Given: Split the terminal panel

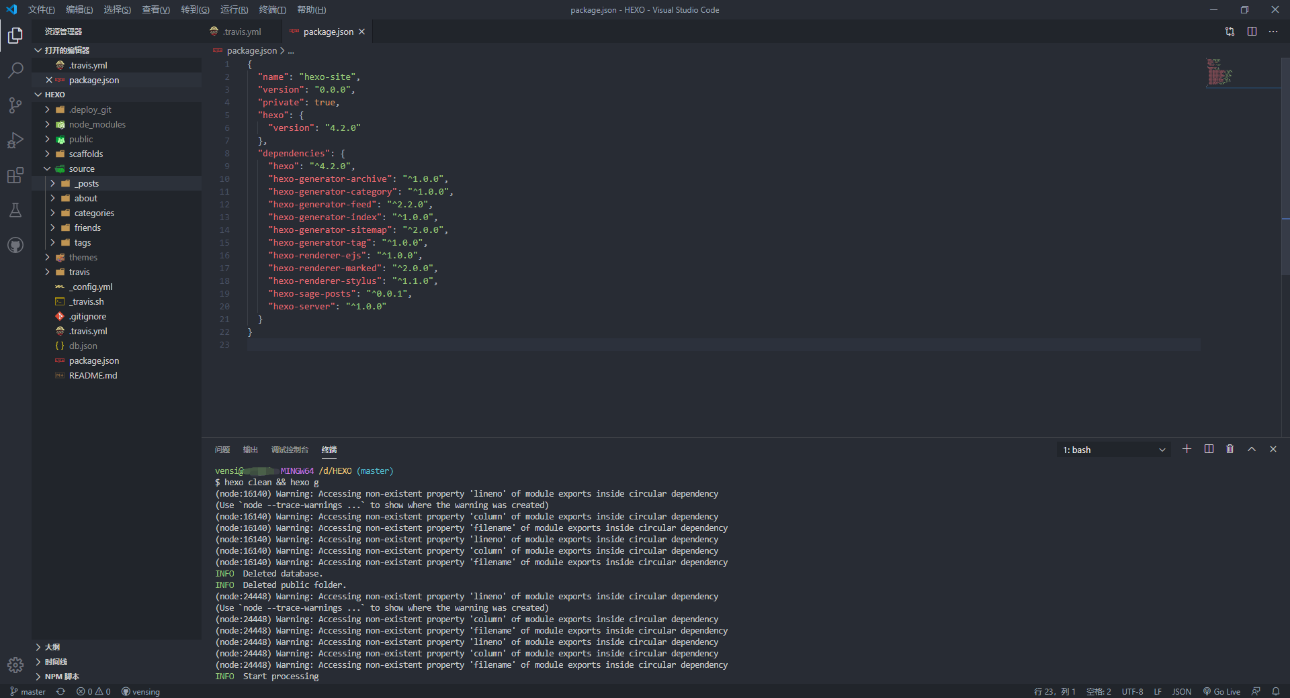Looking at the screenshot, I should (x=1209, y=449).
